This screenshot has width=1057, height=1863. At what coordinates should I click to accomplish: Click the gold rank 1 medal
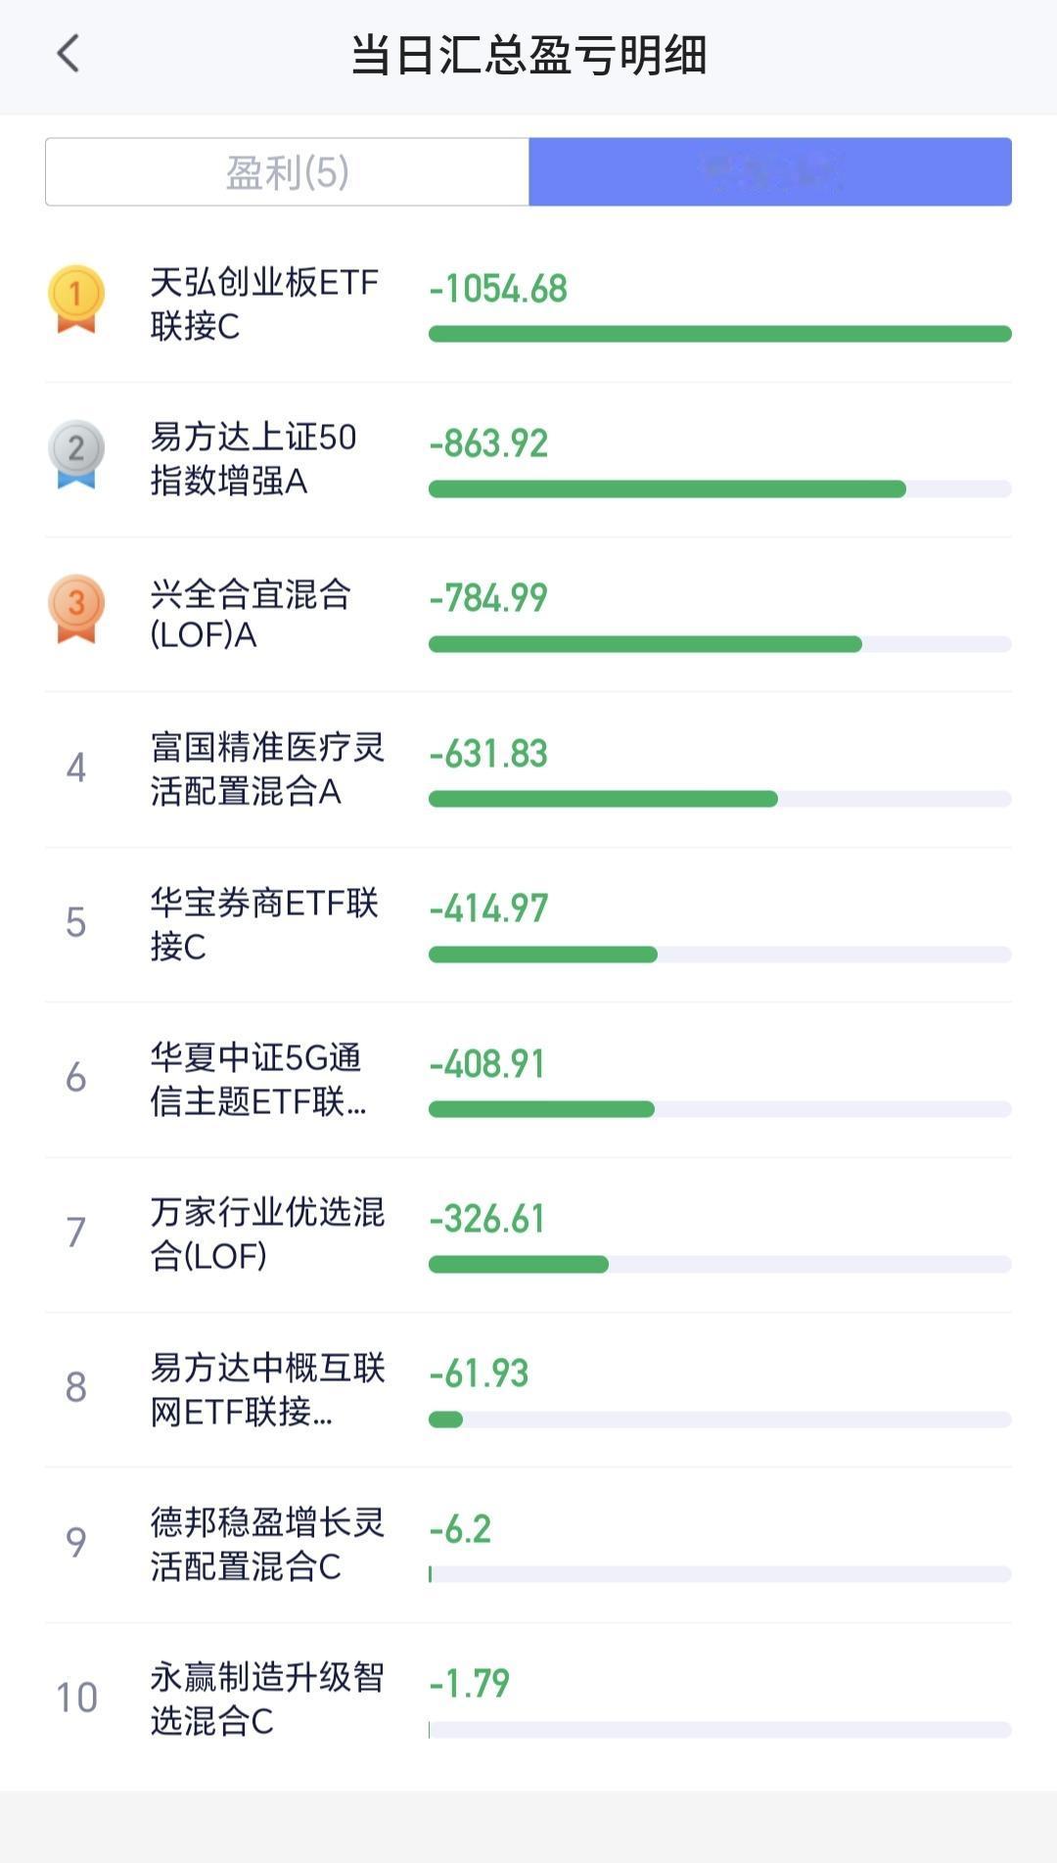pos(76,299)
